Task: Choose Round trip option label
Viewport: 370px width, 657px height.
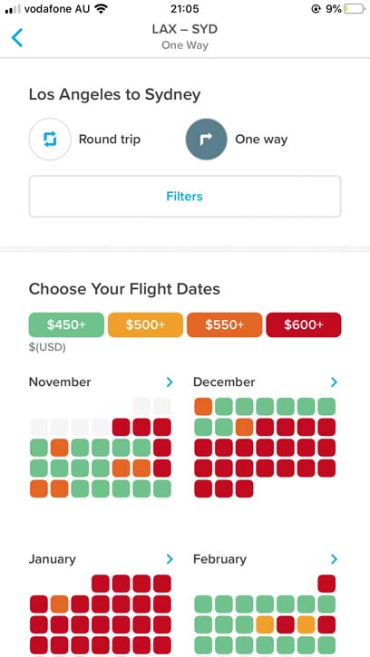Action: click(110, 140)
